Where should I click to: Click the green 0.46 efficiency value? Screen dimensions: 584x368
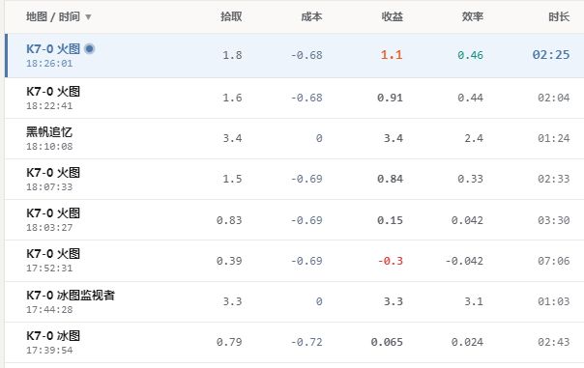(x=470, y=55)
